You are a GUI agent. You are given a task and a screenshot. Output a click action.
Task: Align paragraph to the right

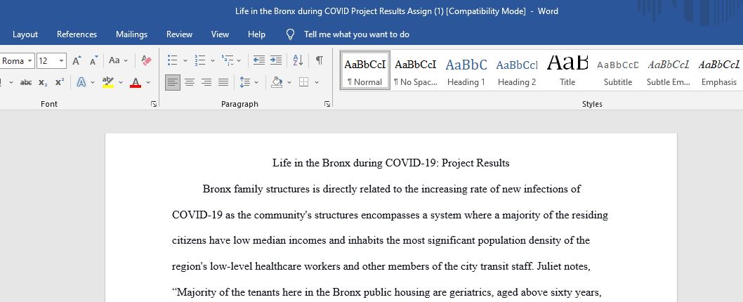click(x=206, y=82)
